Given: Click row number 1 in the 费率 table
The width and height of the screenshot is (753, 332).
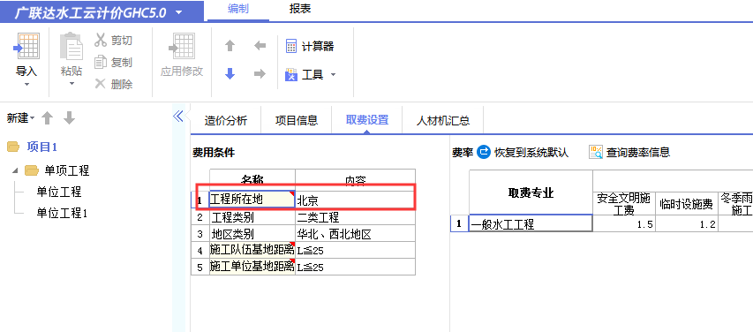Looking at the screenshot, I should tap(459, 223).
